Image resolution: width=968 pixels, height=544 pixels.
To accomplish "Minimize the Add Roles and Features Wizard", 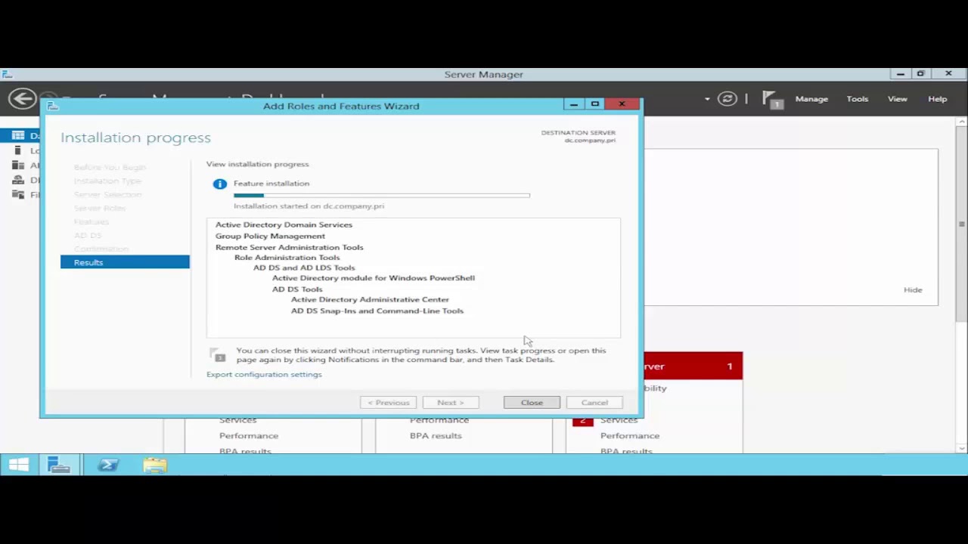I will tap(573, 104).
